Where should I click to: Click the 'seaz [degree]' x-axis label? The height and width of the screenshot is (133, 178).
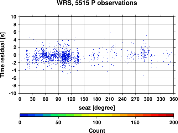click(97, 108)
